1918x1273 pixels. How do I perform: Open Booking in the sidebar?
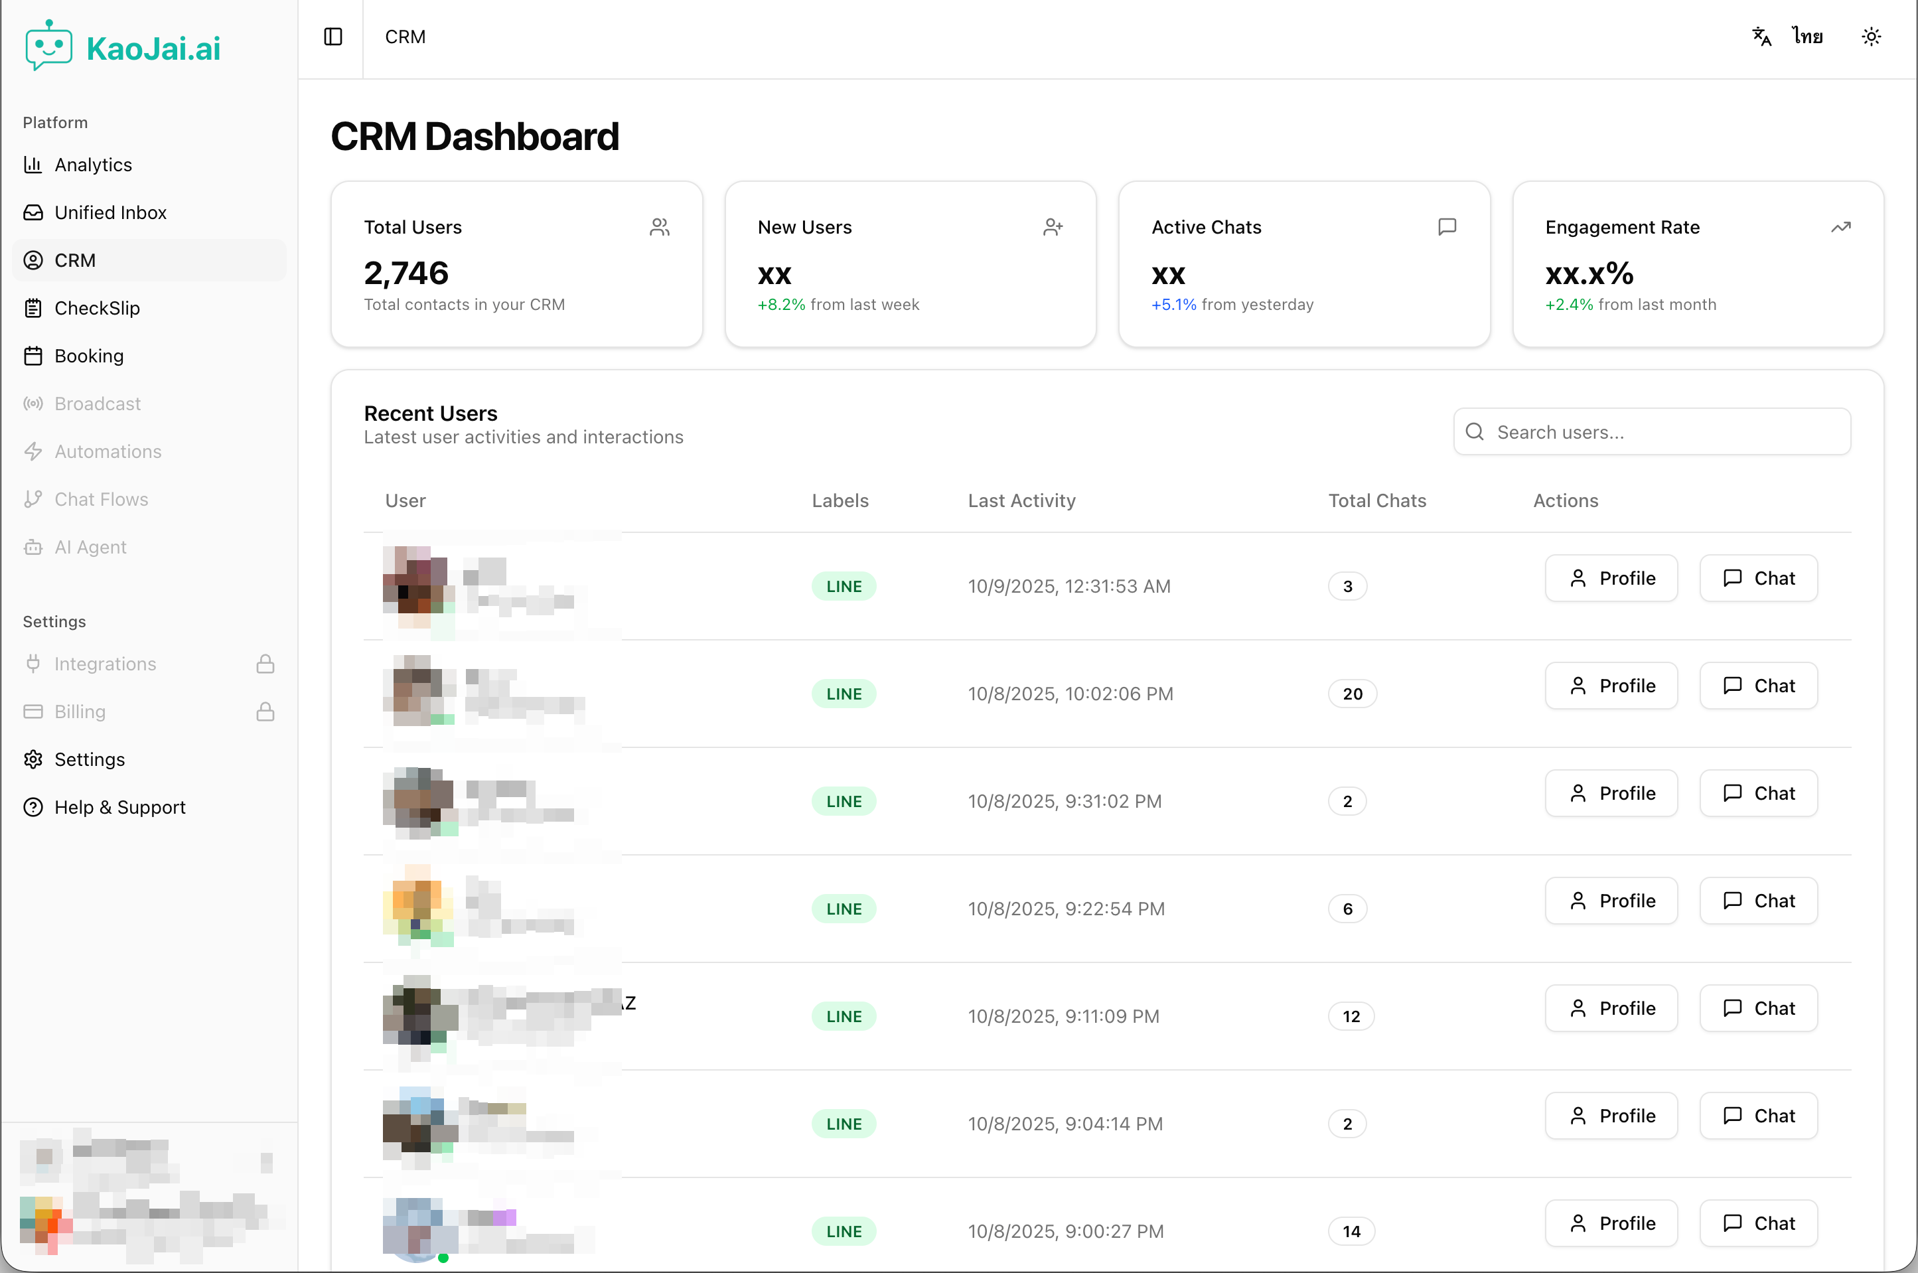click(88, 356)
